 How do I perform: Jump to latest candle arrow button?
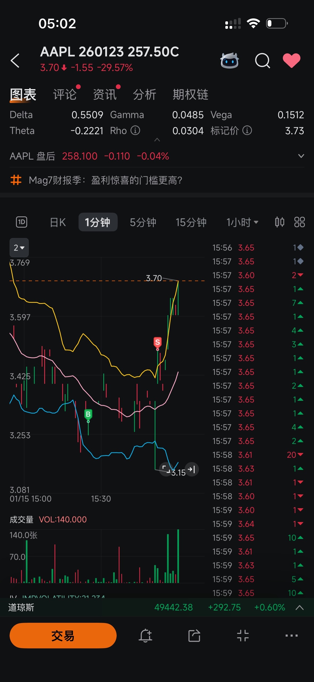191,469
